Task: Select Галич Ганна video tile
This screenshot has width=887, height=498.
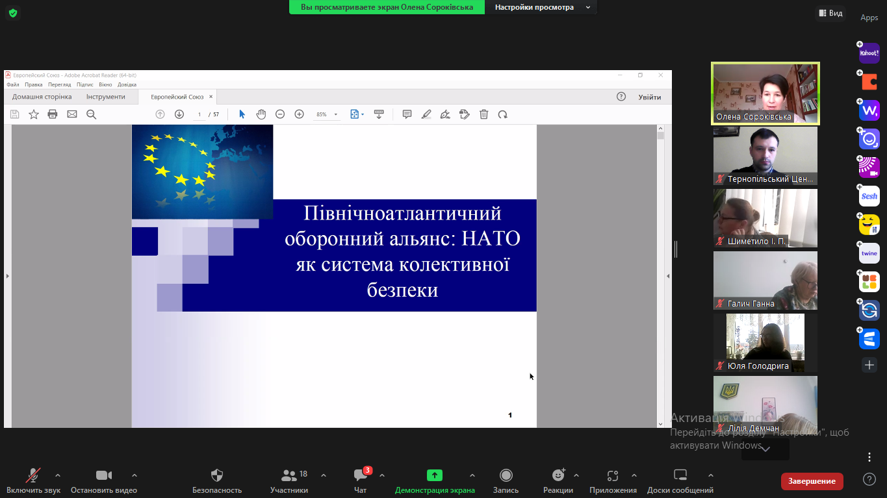Action: (x=765, y=280)
